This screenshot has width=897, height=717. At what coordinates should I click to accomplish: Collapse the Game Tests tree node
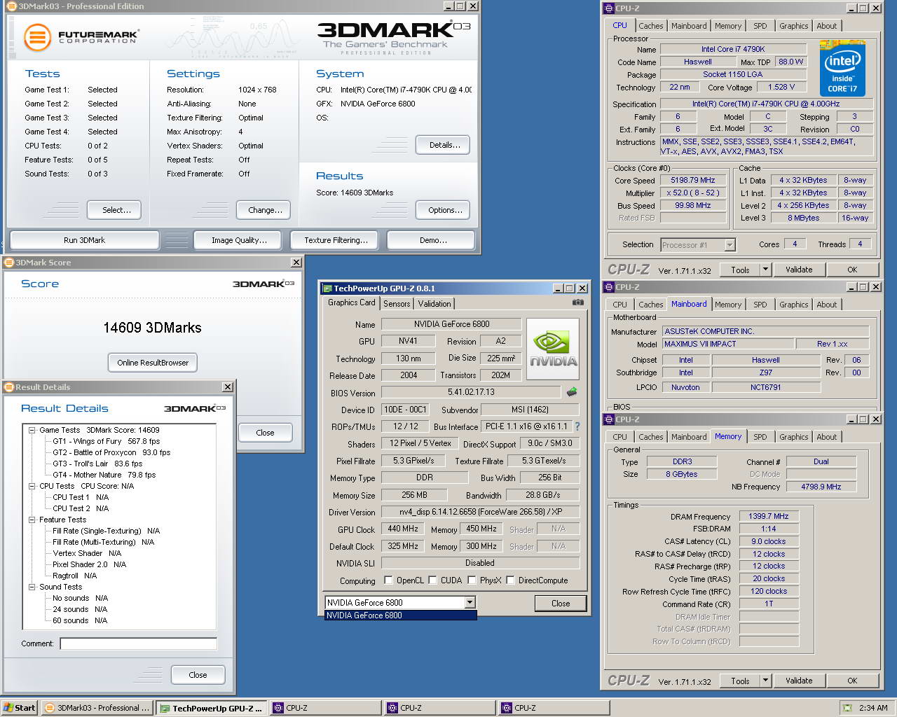click(x=32, y=430)
